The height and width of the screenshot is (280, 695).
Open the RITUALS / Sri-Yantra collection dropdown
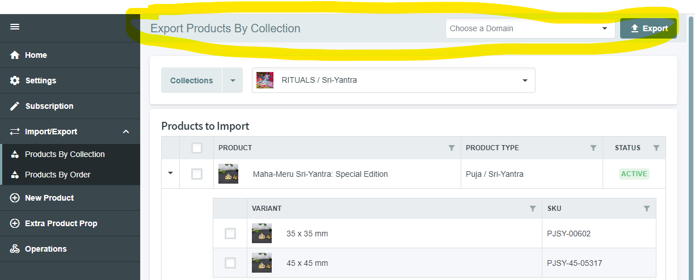pyautogui.click(x=394, y=80)
